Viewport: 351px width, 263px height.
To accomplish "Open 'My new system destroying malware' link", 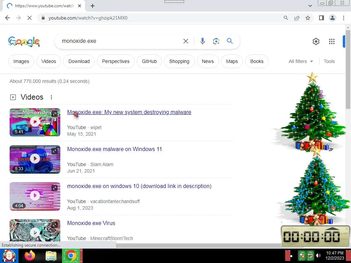I will 129,112.
